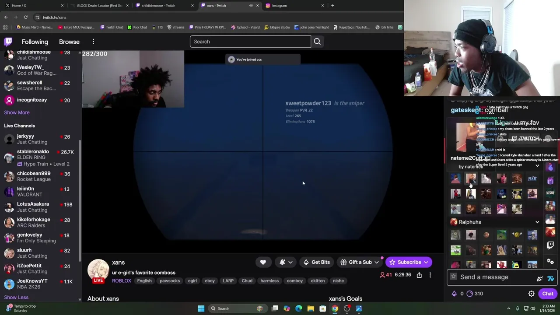Viewport: 560px width, 315px height.
Task: Switch to GLOCK Dealer Locator tab
Action: (99, 6)
